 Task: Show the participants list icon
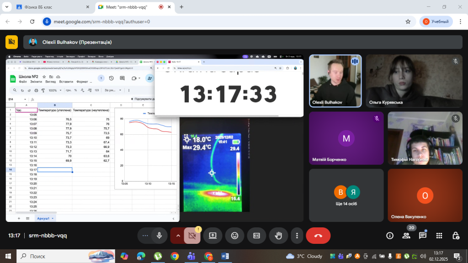[406, 236]
